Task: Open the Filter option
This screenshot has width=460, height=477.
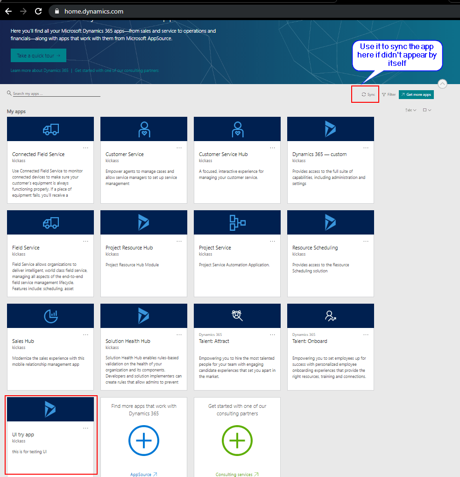Action: tap(389, 94)
